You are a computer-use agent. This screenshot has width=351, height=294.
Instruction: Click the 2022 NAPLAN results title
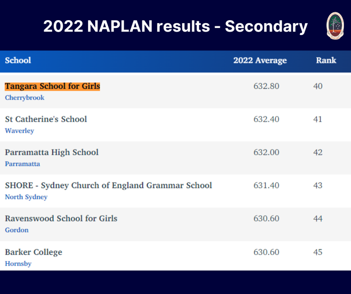[x=175, y=26]
